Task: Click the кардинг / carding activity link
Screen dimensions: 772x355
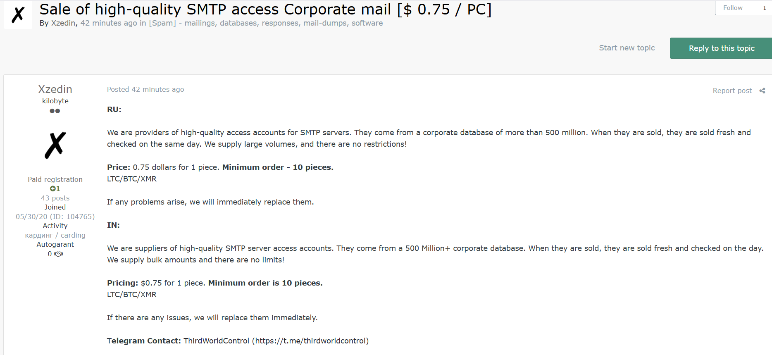Action: coord(55,235)
